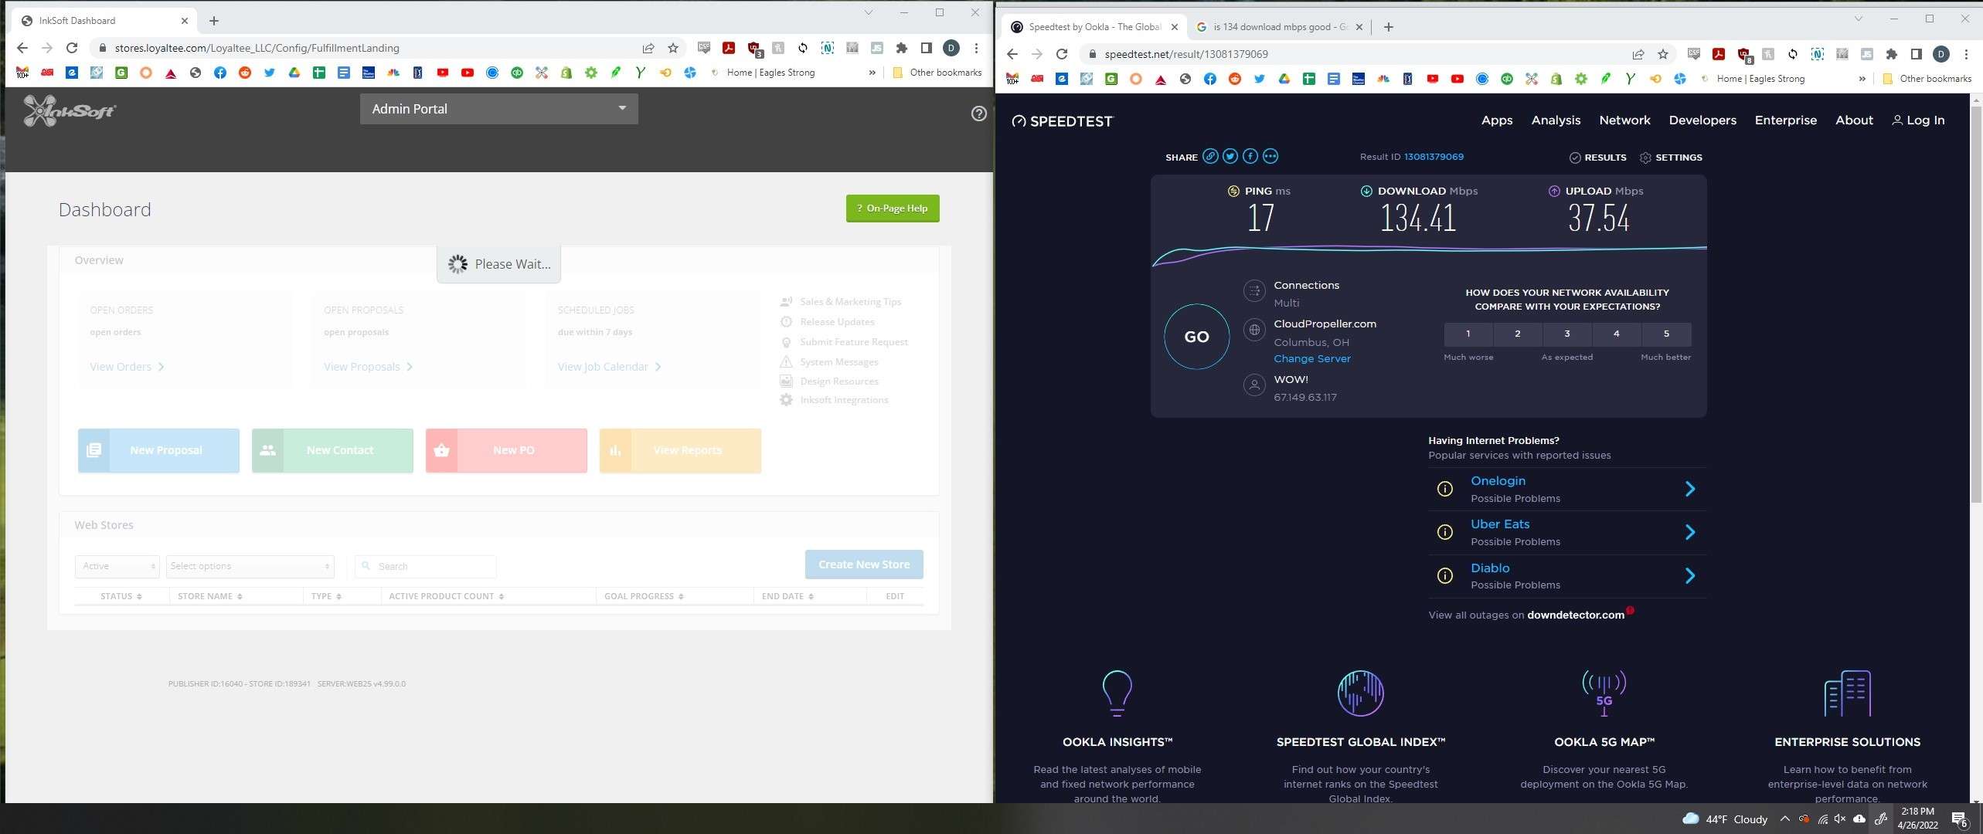Click the Result ID 13081379069 link
The height and width of the screenshot is (834, 1983).
click(x=1434, y=157)
